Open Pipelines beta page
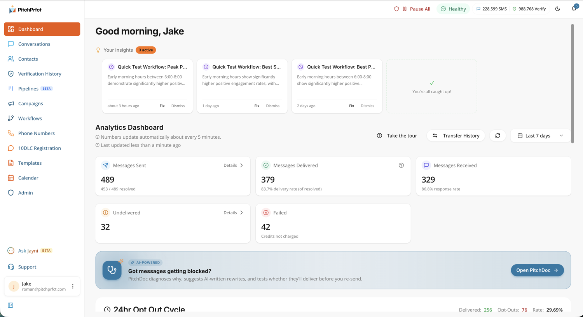 (x=42, y=89)
